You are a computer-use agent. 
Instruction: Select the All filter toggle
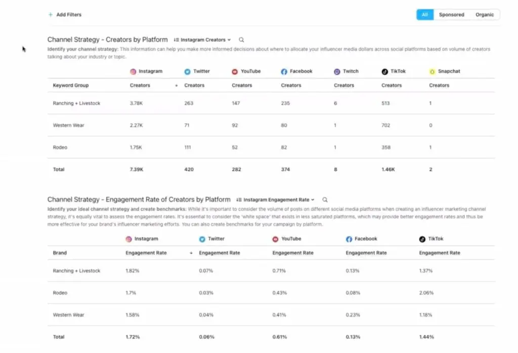(x=425, y=15)
